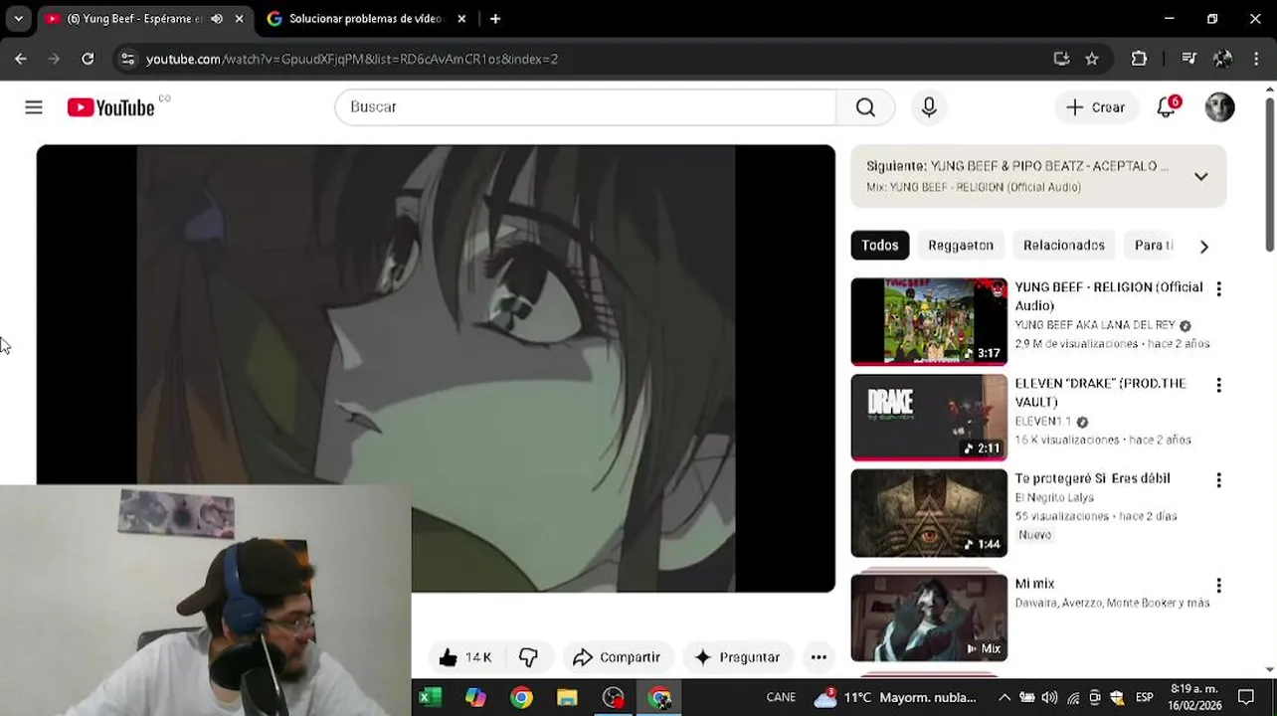
Task: Click the anime video player area
Action: pyautogui.click(x=436, y=368)
